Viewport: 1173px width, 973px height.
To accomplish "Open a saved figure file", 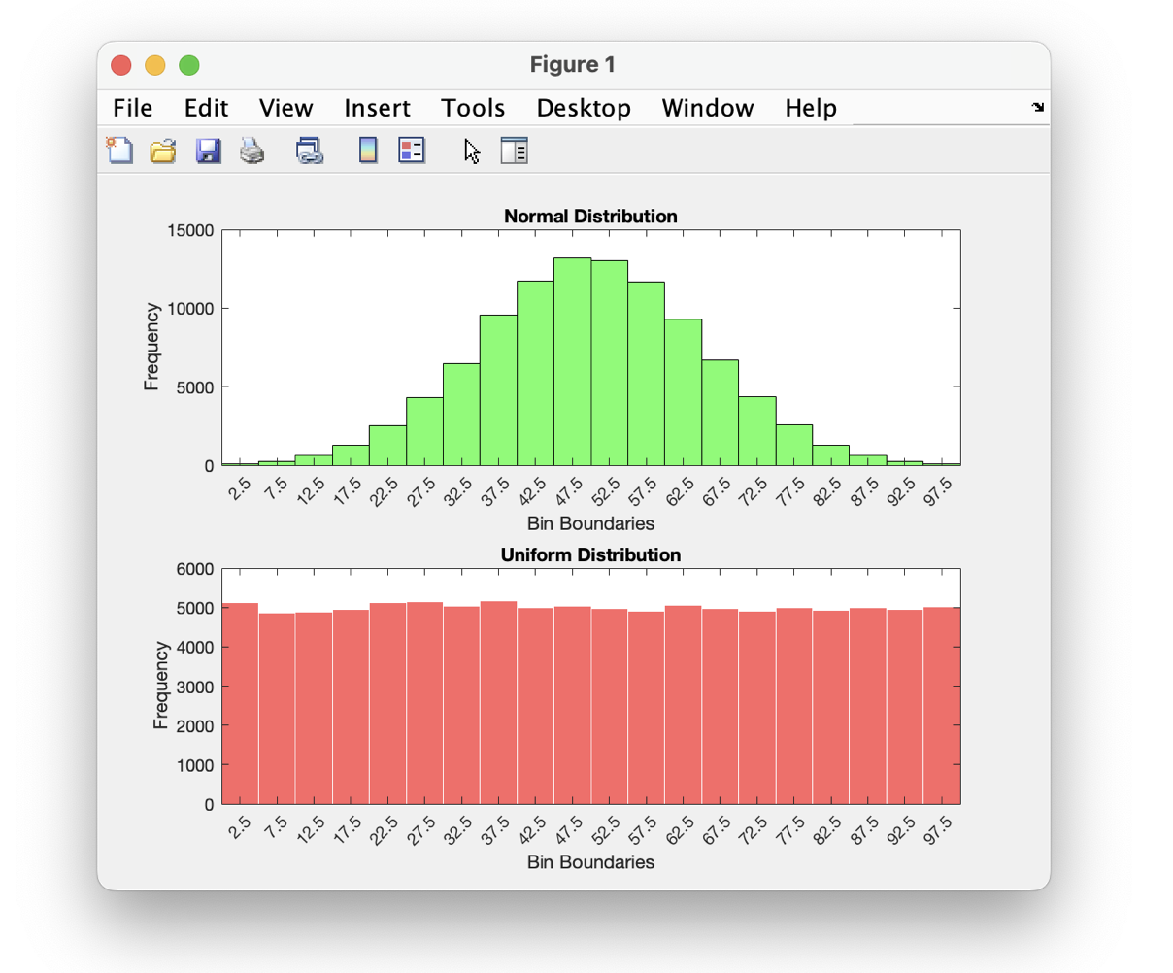I will pyautogui.click(x=162, y=151).
